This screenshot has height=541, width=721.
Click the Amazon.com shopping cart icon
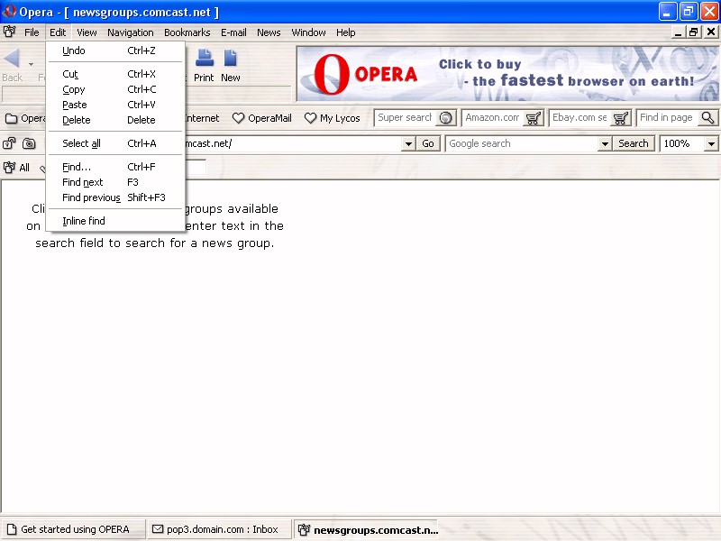(534, 118)
